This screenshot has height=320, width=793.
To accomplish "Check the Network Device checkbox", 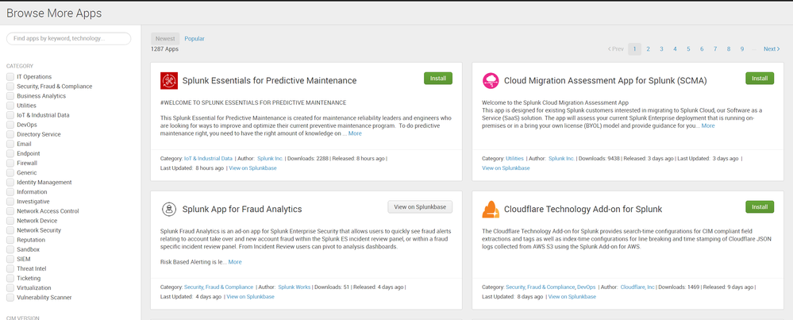I will coord(10,221).
